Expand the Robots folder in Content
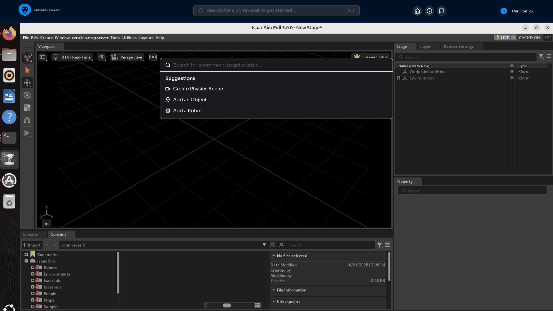Screen dimensions: 553x311 coord(33,268)
